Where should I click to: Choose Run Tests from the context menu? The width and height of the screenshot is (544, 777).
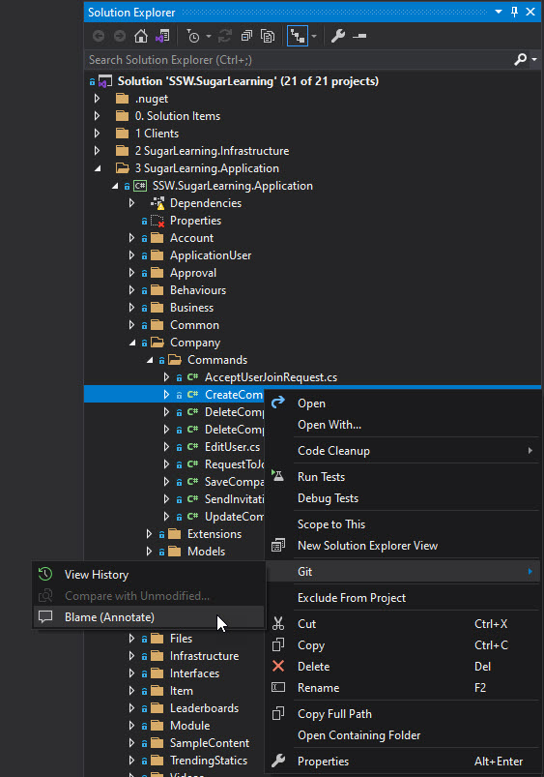pos(402,477)
